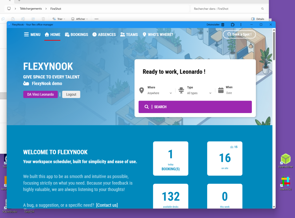295x218 pixels.
Task: Click the FlexyNook demo cloud icon
Action: [x=26, y=83]
